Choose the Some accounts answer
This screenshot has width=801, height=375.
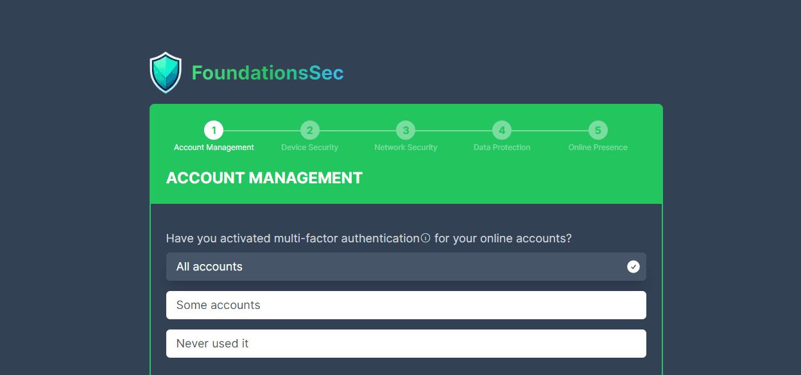click(406, 305)
